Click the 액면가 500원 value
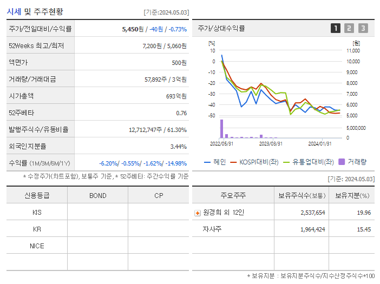 pos(179,63)
